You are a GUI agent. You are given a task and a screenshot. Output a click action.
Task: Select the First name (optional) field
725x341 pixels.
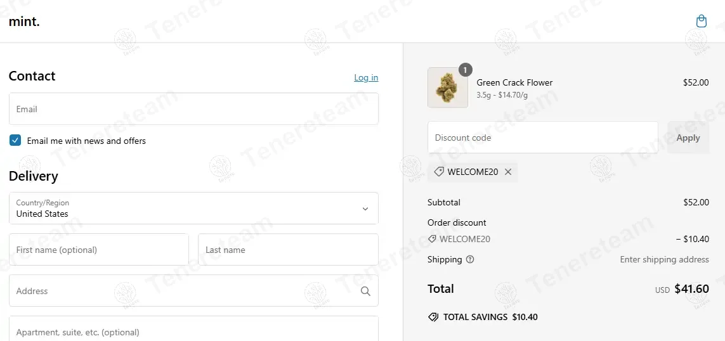pos(98,250)
